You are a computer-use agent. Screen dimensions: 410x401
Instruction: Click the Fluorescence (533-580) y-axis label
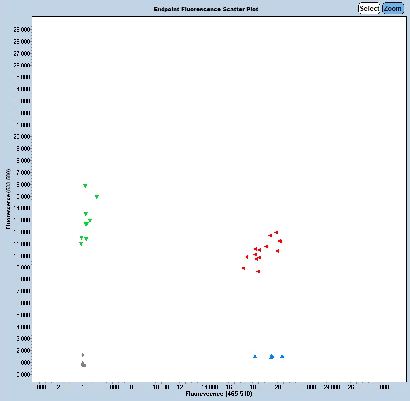(x=8, y=200)
